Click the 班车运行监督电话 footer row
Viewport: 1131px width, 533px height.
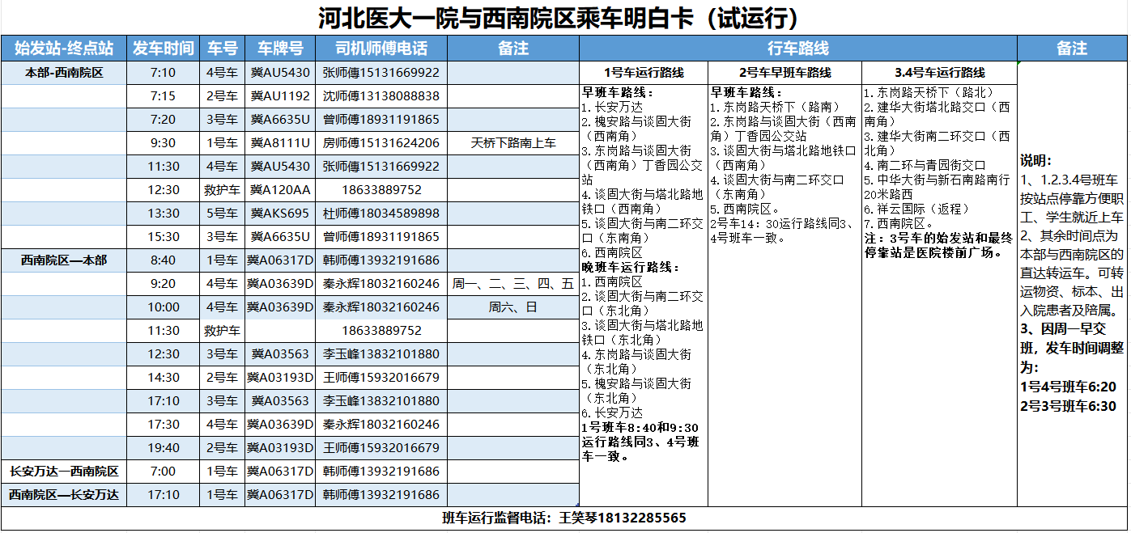point(564,518)
